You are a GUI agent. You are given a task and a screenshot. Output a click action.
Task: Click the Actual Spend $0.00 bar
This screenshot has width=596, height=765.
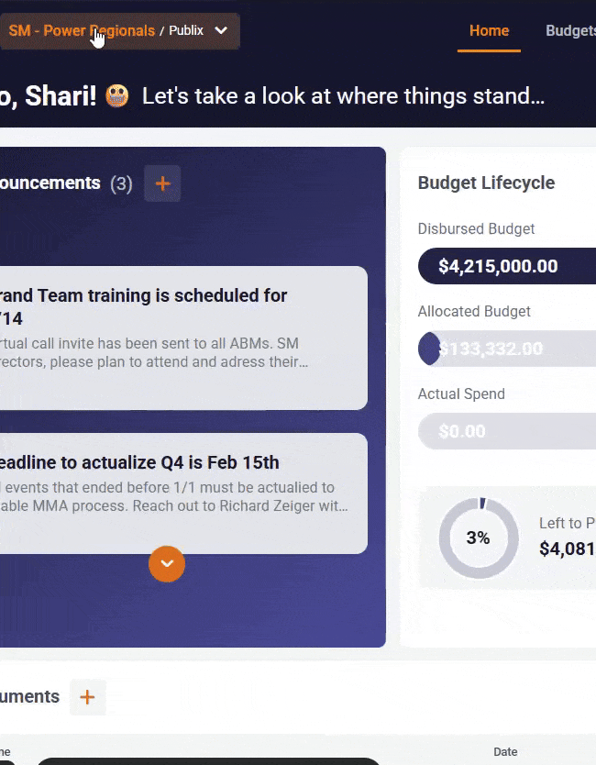click(x=506, y=431)
